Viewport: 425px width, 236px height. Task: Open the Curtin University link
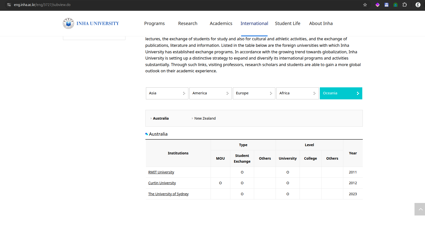tap(162, 183)
